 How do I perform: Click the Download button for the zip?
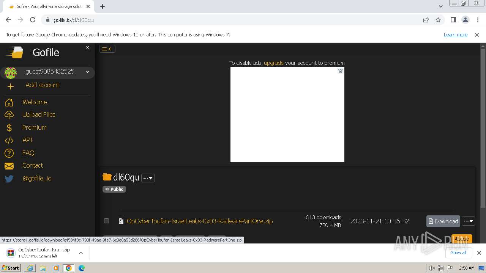point(443,221)
